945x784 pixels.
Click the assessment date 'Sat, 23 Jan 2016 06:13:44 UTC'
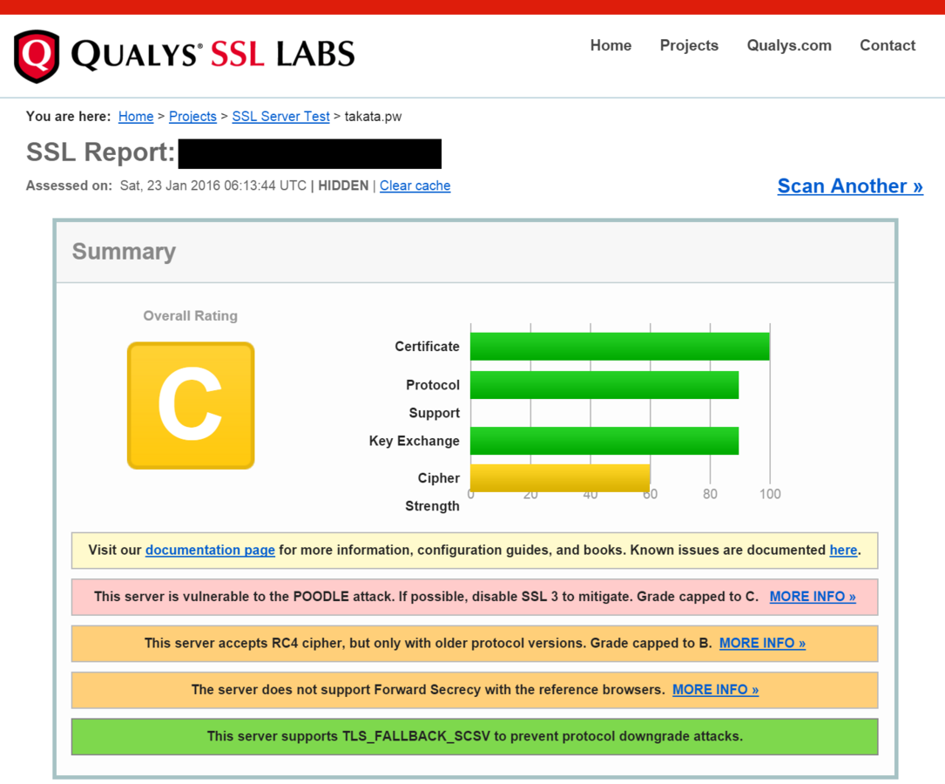(x=213, y=186)
